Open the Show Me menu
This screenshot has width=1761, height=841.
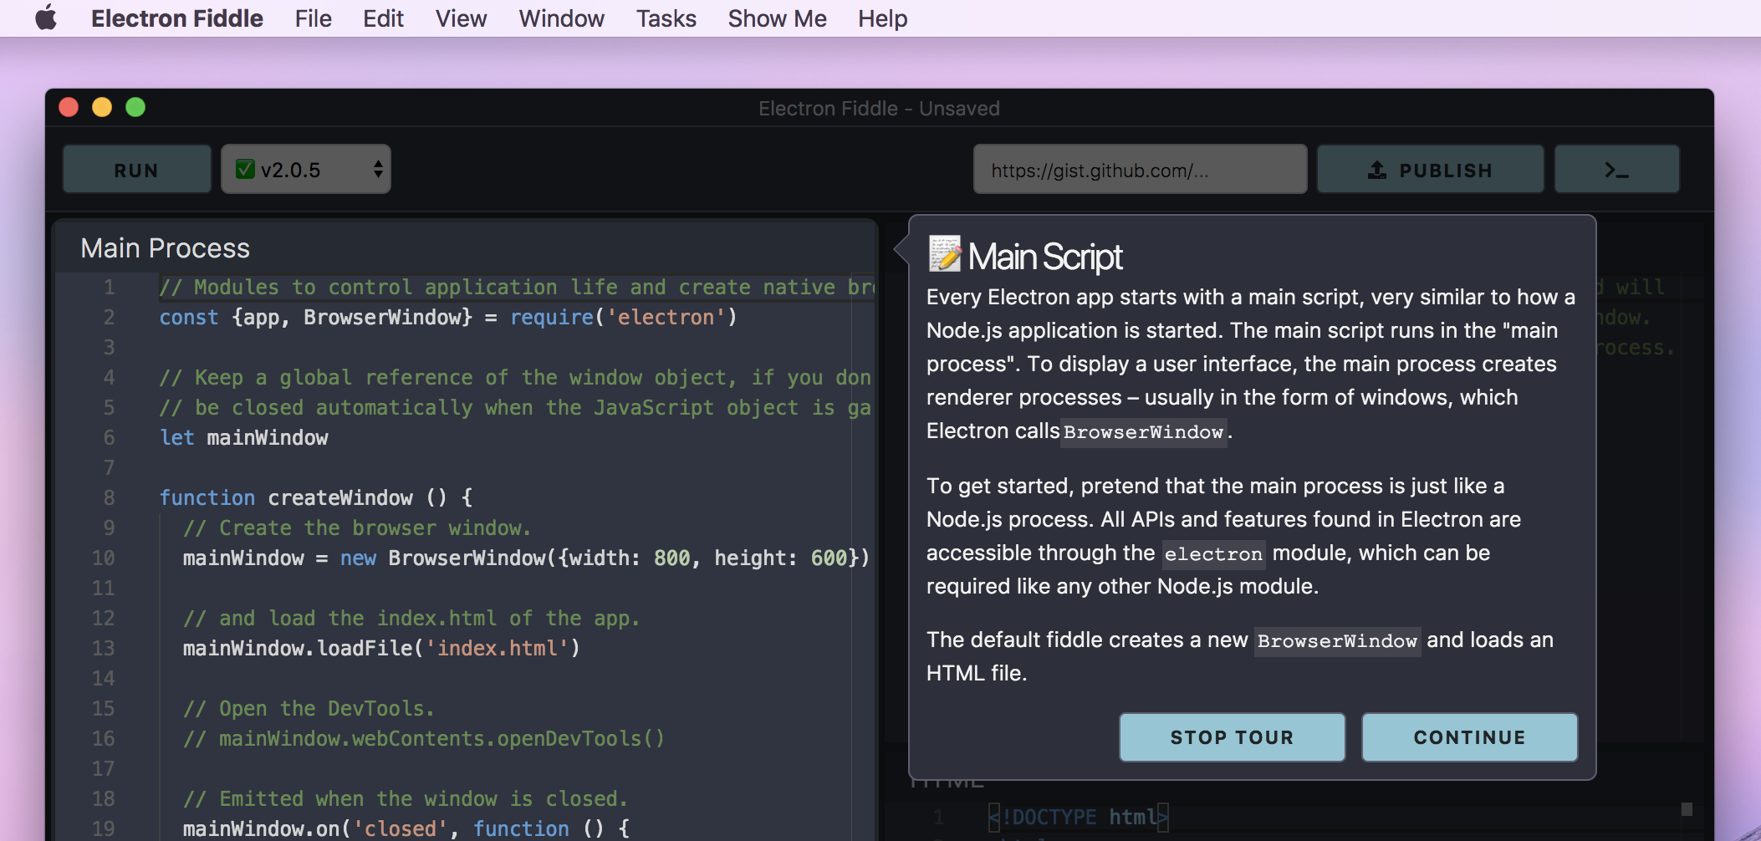pos(776,18)
